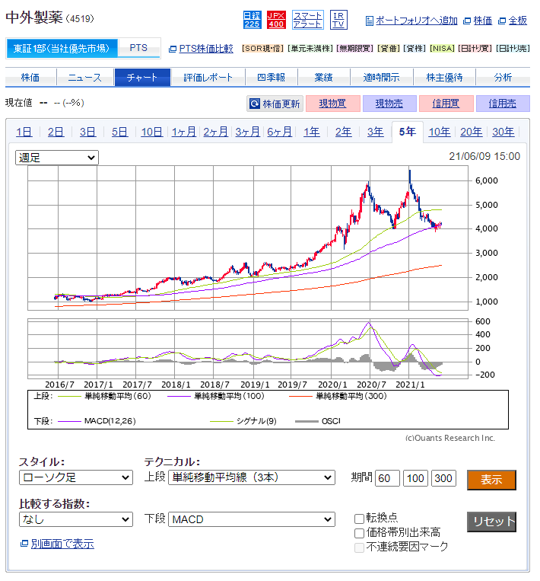540x581 pixels.
Task: Open 上段 単純移動平均線(3本) dropdown
Action: pyautogui.click(x=252, y=477)
